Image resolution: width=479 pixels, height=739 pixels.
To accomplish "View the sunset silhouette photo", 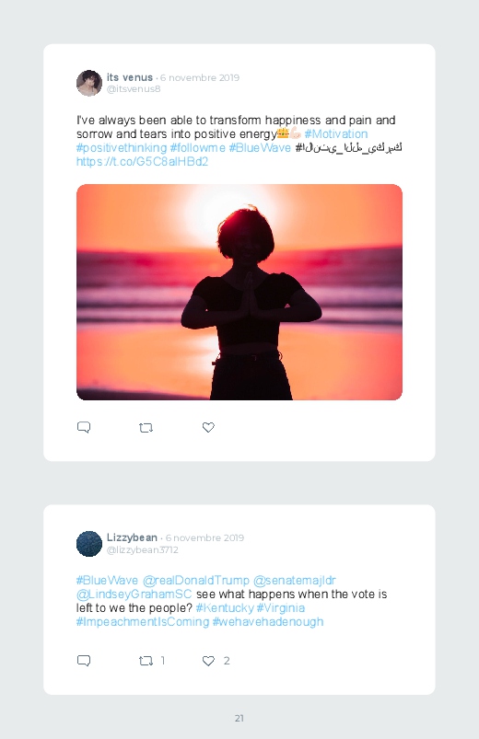I will [239, 293].
